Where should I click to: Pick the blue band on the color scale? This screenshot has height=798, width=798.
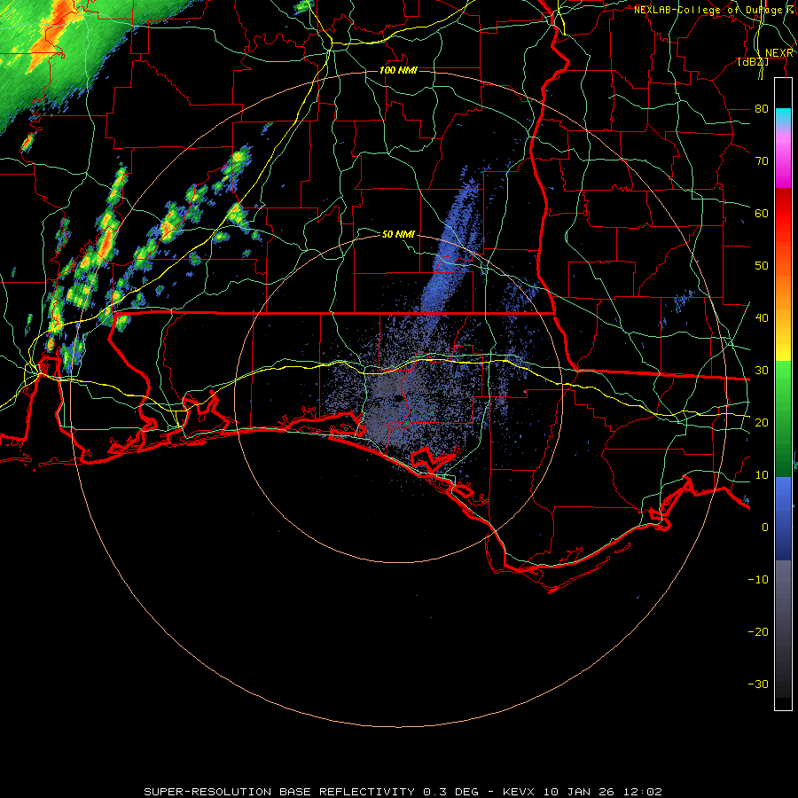pos(783,518)
